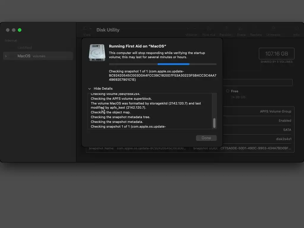Open the View options dropdown chevron
The height and width of the screenshot is (228, 304).
pyautogui.click(x=90, y=29)
